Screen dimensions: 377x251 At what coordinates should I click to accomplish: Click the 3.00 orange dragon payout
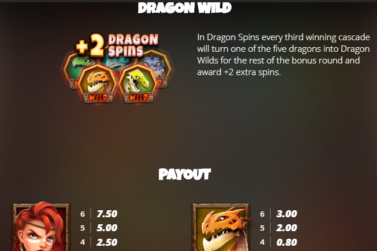(287, 214)
